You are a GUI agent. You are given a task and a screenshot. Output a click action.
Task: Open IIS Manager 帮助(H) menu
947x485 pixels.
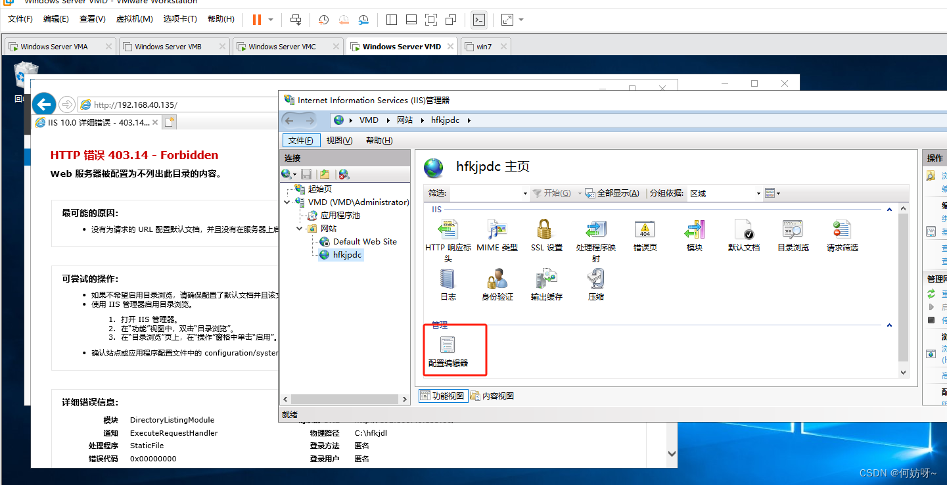tap(379, 141)
